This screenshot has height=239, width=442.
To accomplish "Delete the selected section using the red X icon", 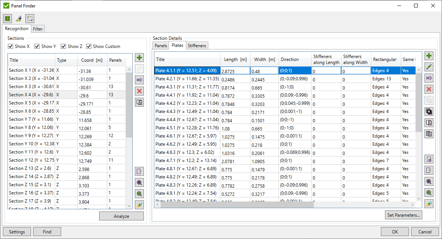I will click(139, 91).
